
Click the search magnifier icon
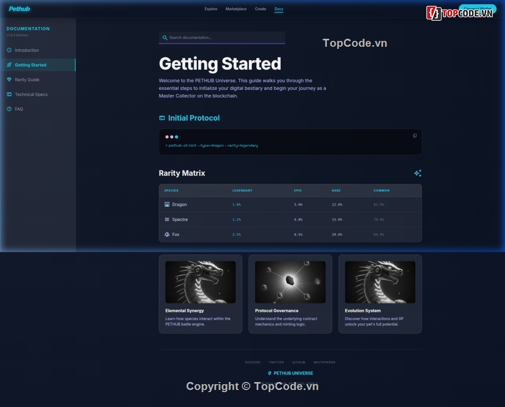[165, 38]
